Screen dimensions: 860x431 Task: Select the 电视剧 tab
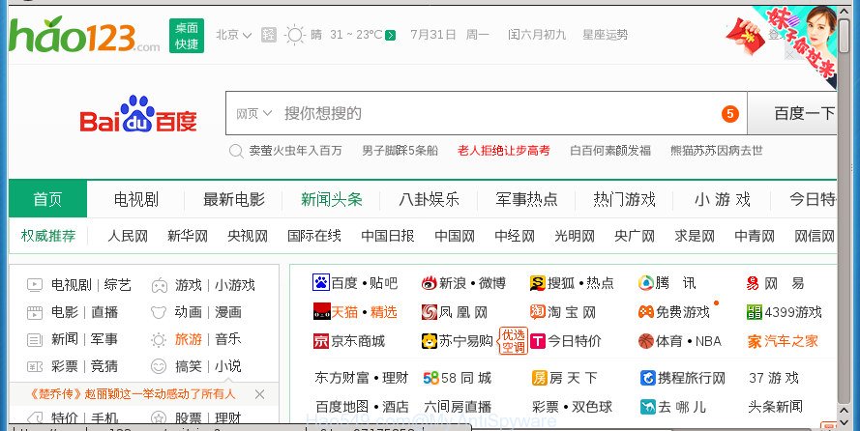pos(136,199)
